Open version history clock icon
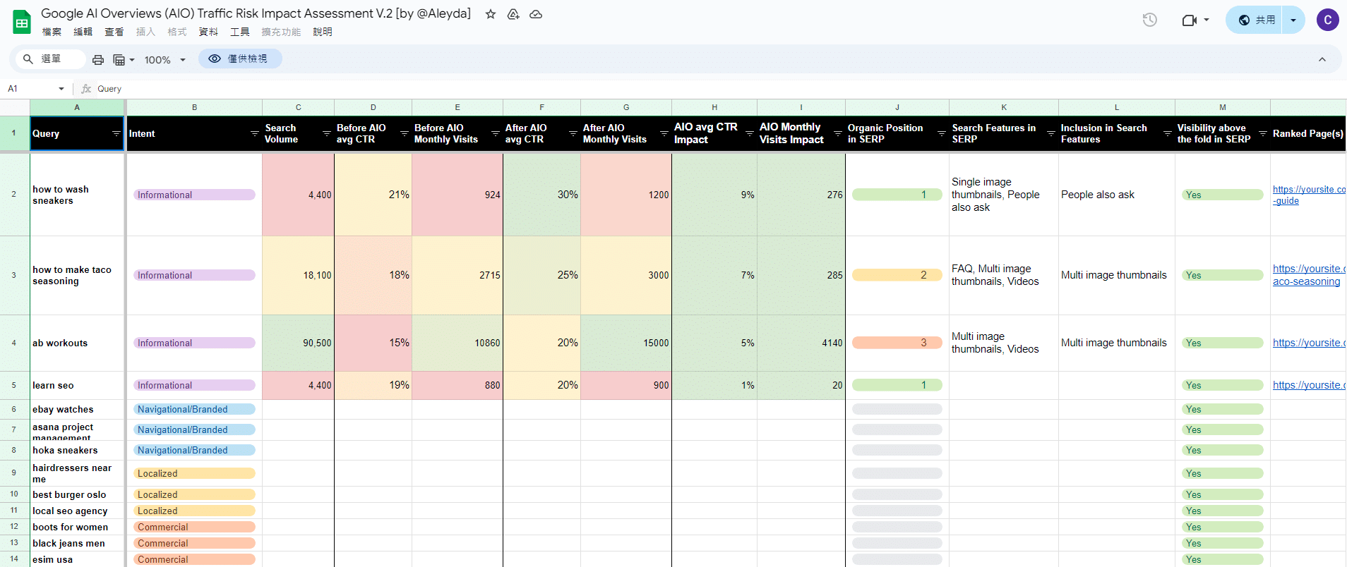This screenshot has height=567, width=1347. coord(1149,20)
